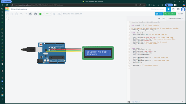
Task: Select the LCD display component
Action: click(x=98, y=53)
